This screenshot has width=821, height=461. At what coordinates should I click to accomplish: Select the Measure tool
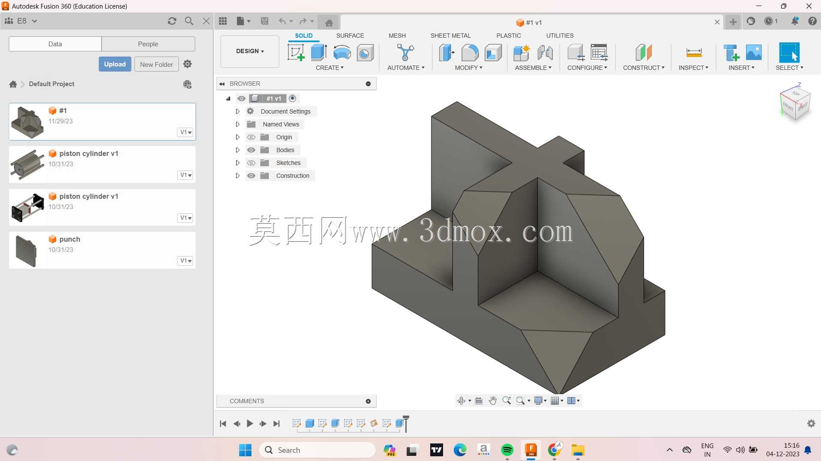coord(694,53)
